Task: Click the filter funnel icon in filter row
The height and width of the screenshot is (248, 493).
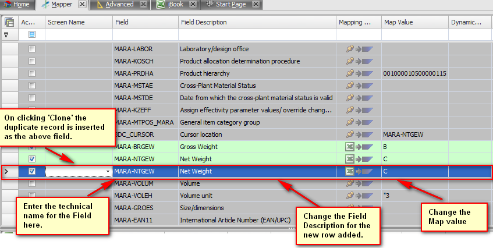Action: coord(6,35)
